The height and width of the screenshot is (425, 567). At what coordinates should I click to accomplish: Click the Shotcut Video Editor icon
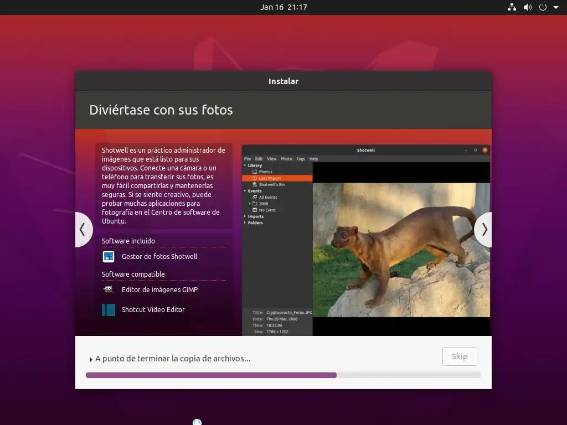109,310
